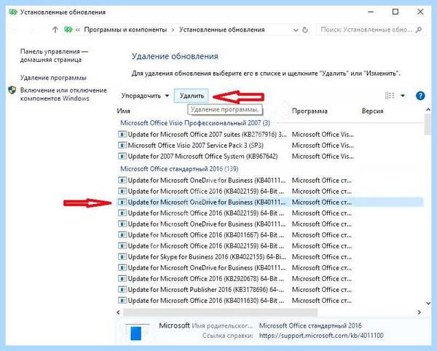
Task: Open the support.microsoft.com/kb/4011100 link
Action: pos(321,336)
